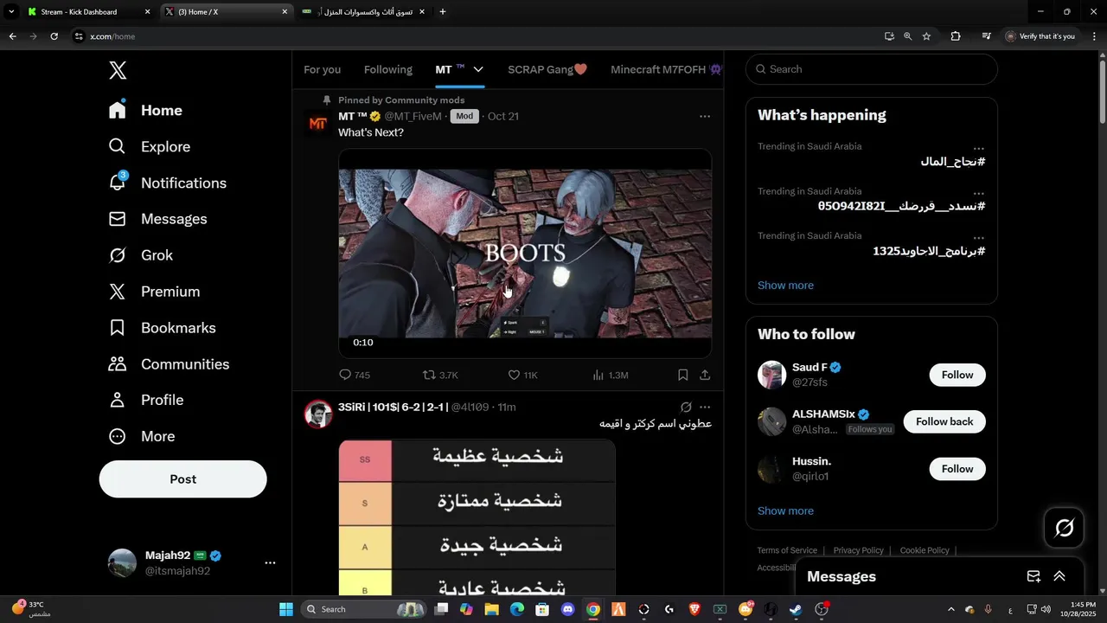Image resolution: width=1107 pixels, height=623 pixels.
Task: Open Profile in sidebar
Action: (x=146, y=401)
